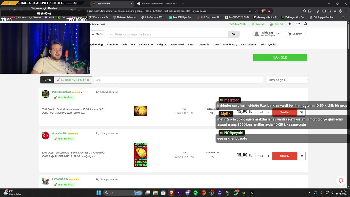Open File Explorer from the taskbar

[x=155, y=193]
